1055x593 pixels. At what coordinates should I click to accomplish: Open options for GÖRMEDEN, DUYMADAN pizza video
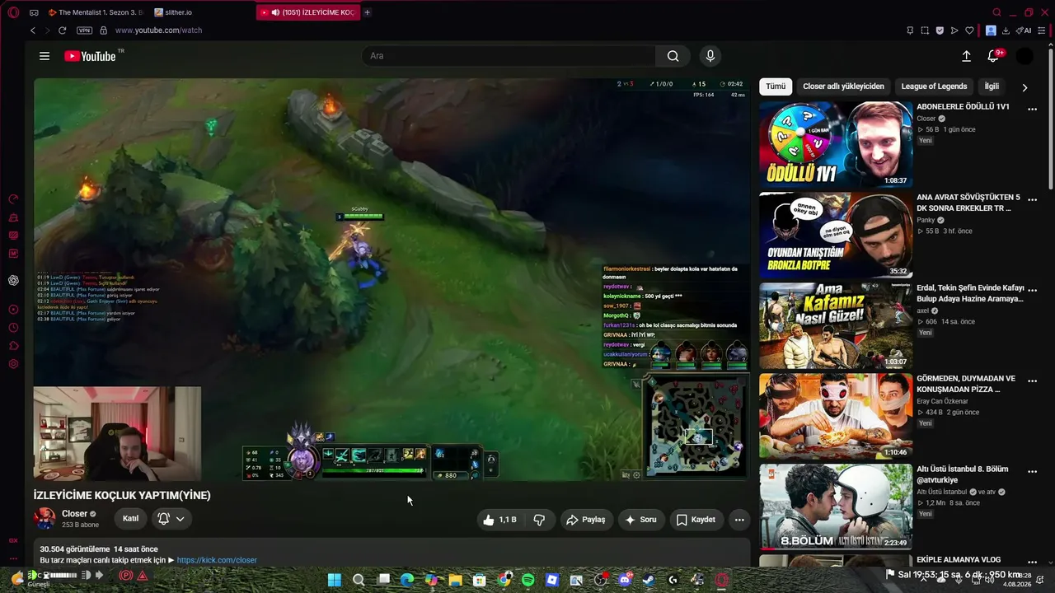pyautogui.click(x=1032, y=381)
